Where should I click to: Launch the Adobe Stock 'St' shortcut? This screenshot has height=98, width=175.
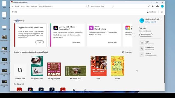point(41,90)
